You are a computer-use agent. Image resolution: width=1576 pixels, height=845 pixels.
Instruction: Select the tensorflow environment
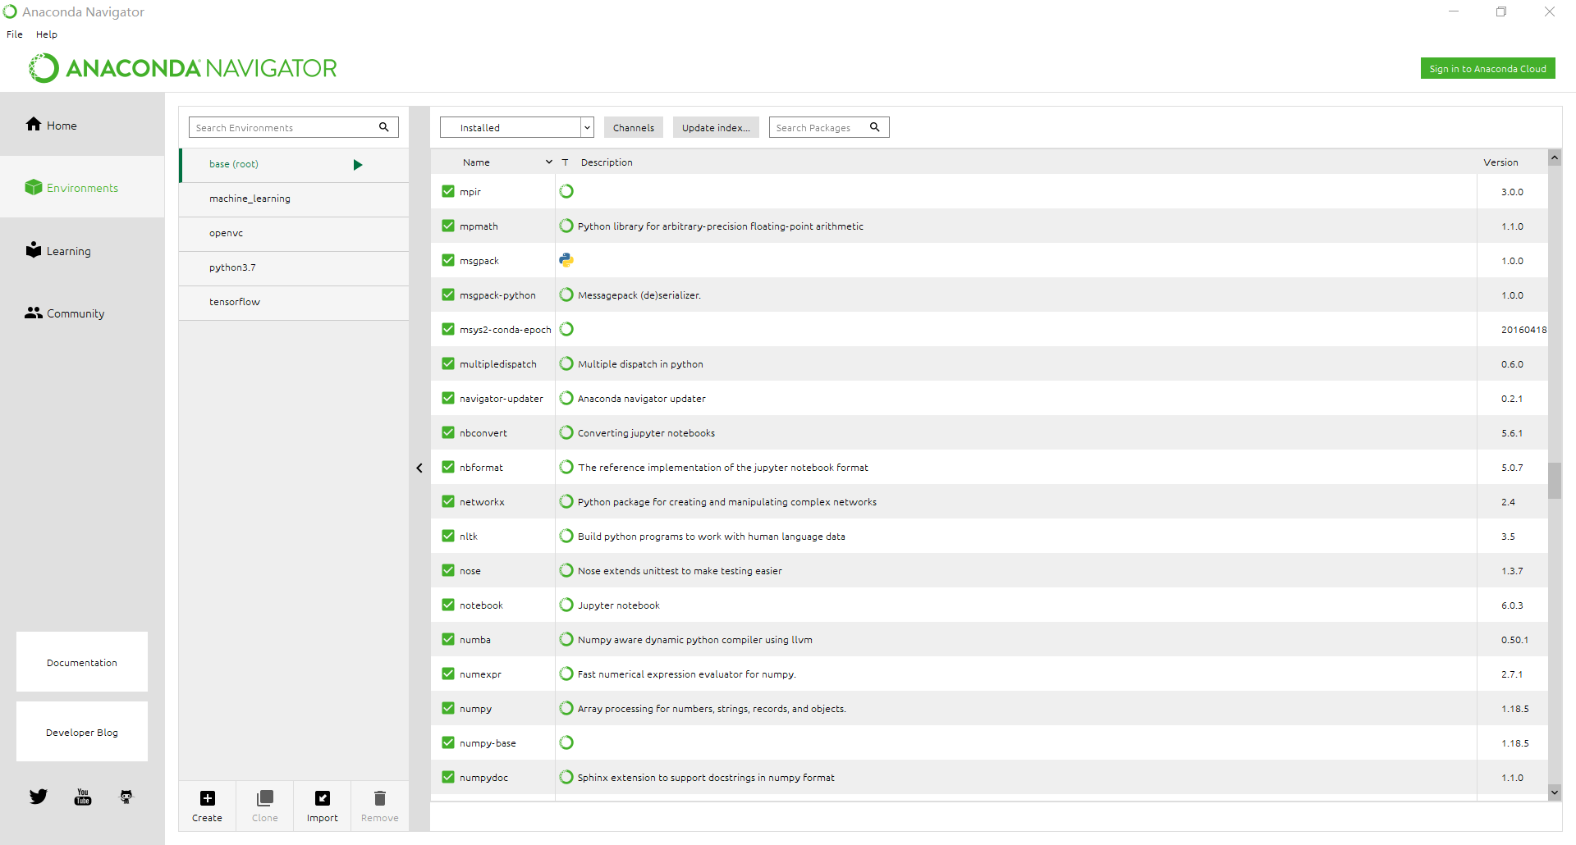(x=294, y=302)
